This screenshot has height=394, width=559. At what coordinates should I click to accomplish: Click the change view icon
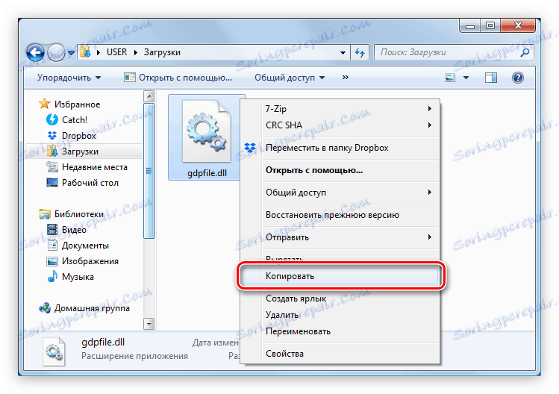450,78
